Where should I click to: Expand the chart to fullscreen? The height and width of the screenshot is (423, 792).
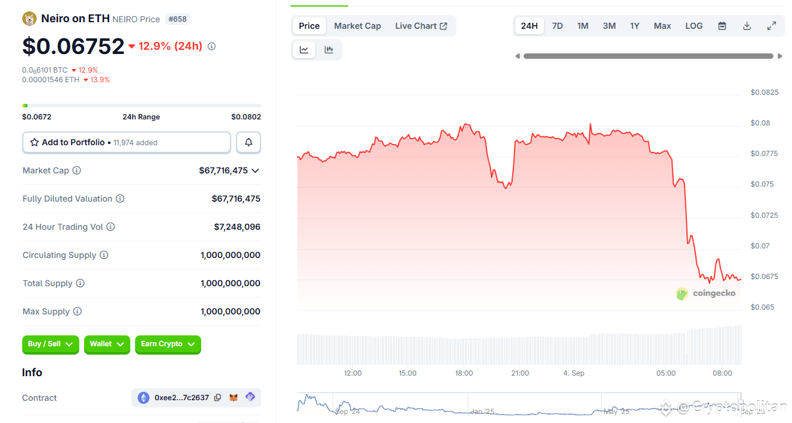point(771,26)
